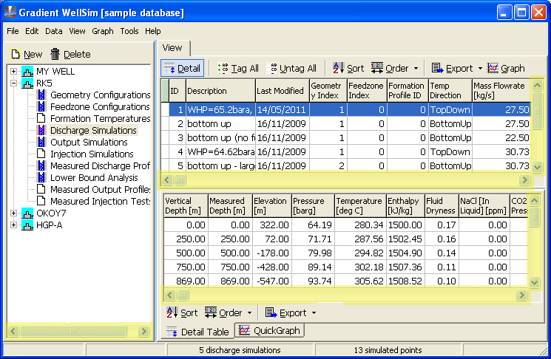Click the Geometry Configurations node icon
This screenshot has height=359, width=551.
[x=41, y=95]
